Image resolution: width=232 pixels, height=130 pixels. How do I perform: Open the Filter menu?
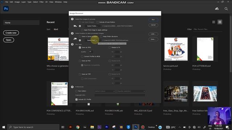point(42,2)
